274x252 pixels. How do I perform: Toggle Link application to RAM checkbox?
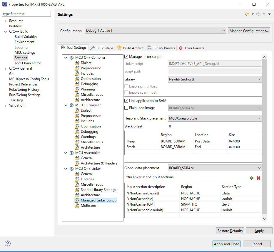tap(126, 101)
